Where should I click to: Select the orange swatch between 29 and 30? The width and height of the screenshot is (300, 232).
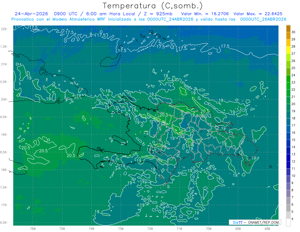click(x=288, y=36)
